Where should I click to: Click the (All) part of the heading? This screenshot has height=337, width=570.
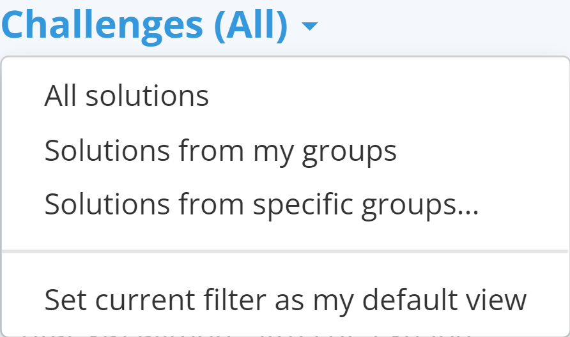click(x=250, y=26)
